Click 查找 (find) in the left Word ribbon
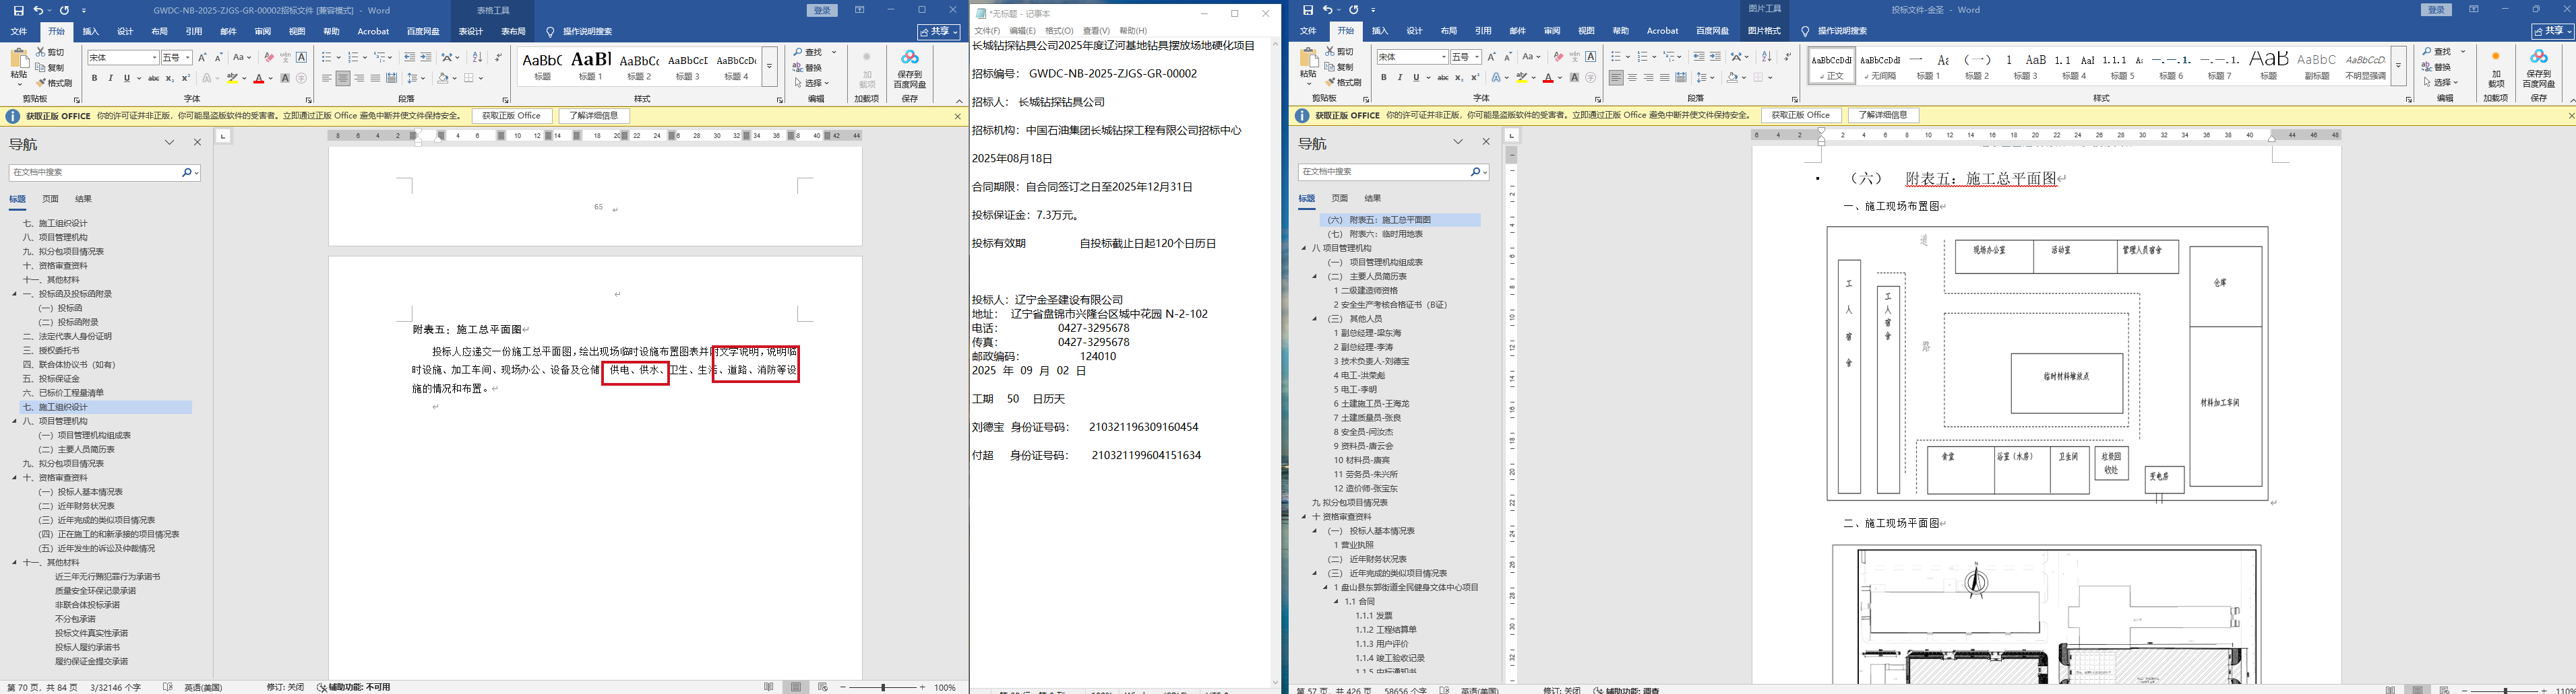Screen dimensions: 2576x694 coord(808,52)
